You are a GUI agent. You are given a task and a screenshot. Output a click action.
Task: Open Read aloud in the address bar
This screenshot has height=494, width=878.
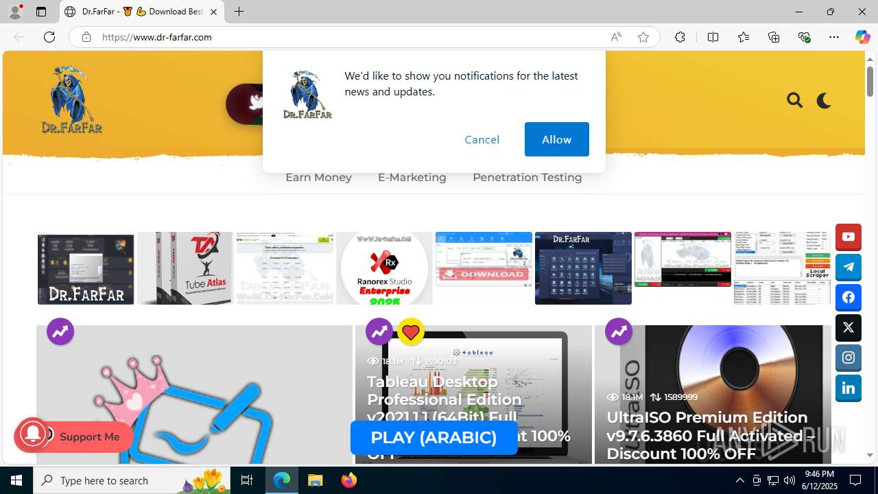coord(616,37)
